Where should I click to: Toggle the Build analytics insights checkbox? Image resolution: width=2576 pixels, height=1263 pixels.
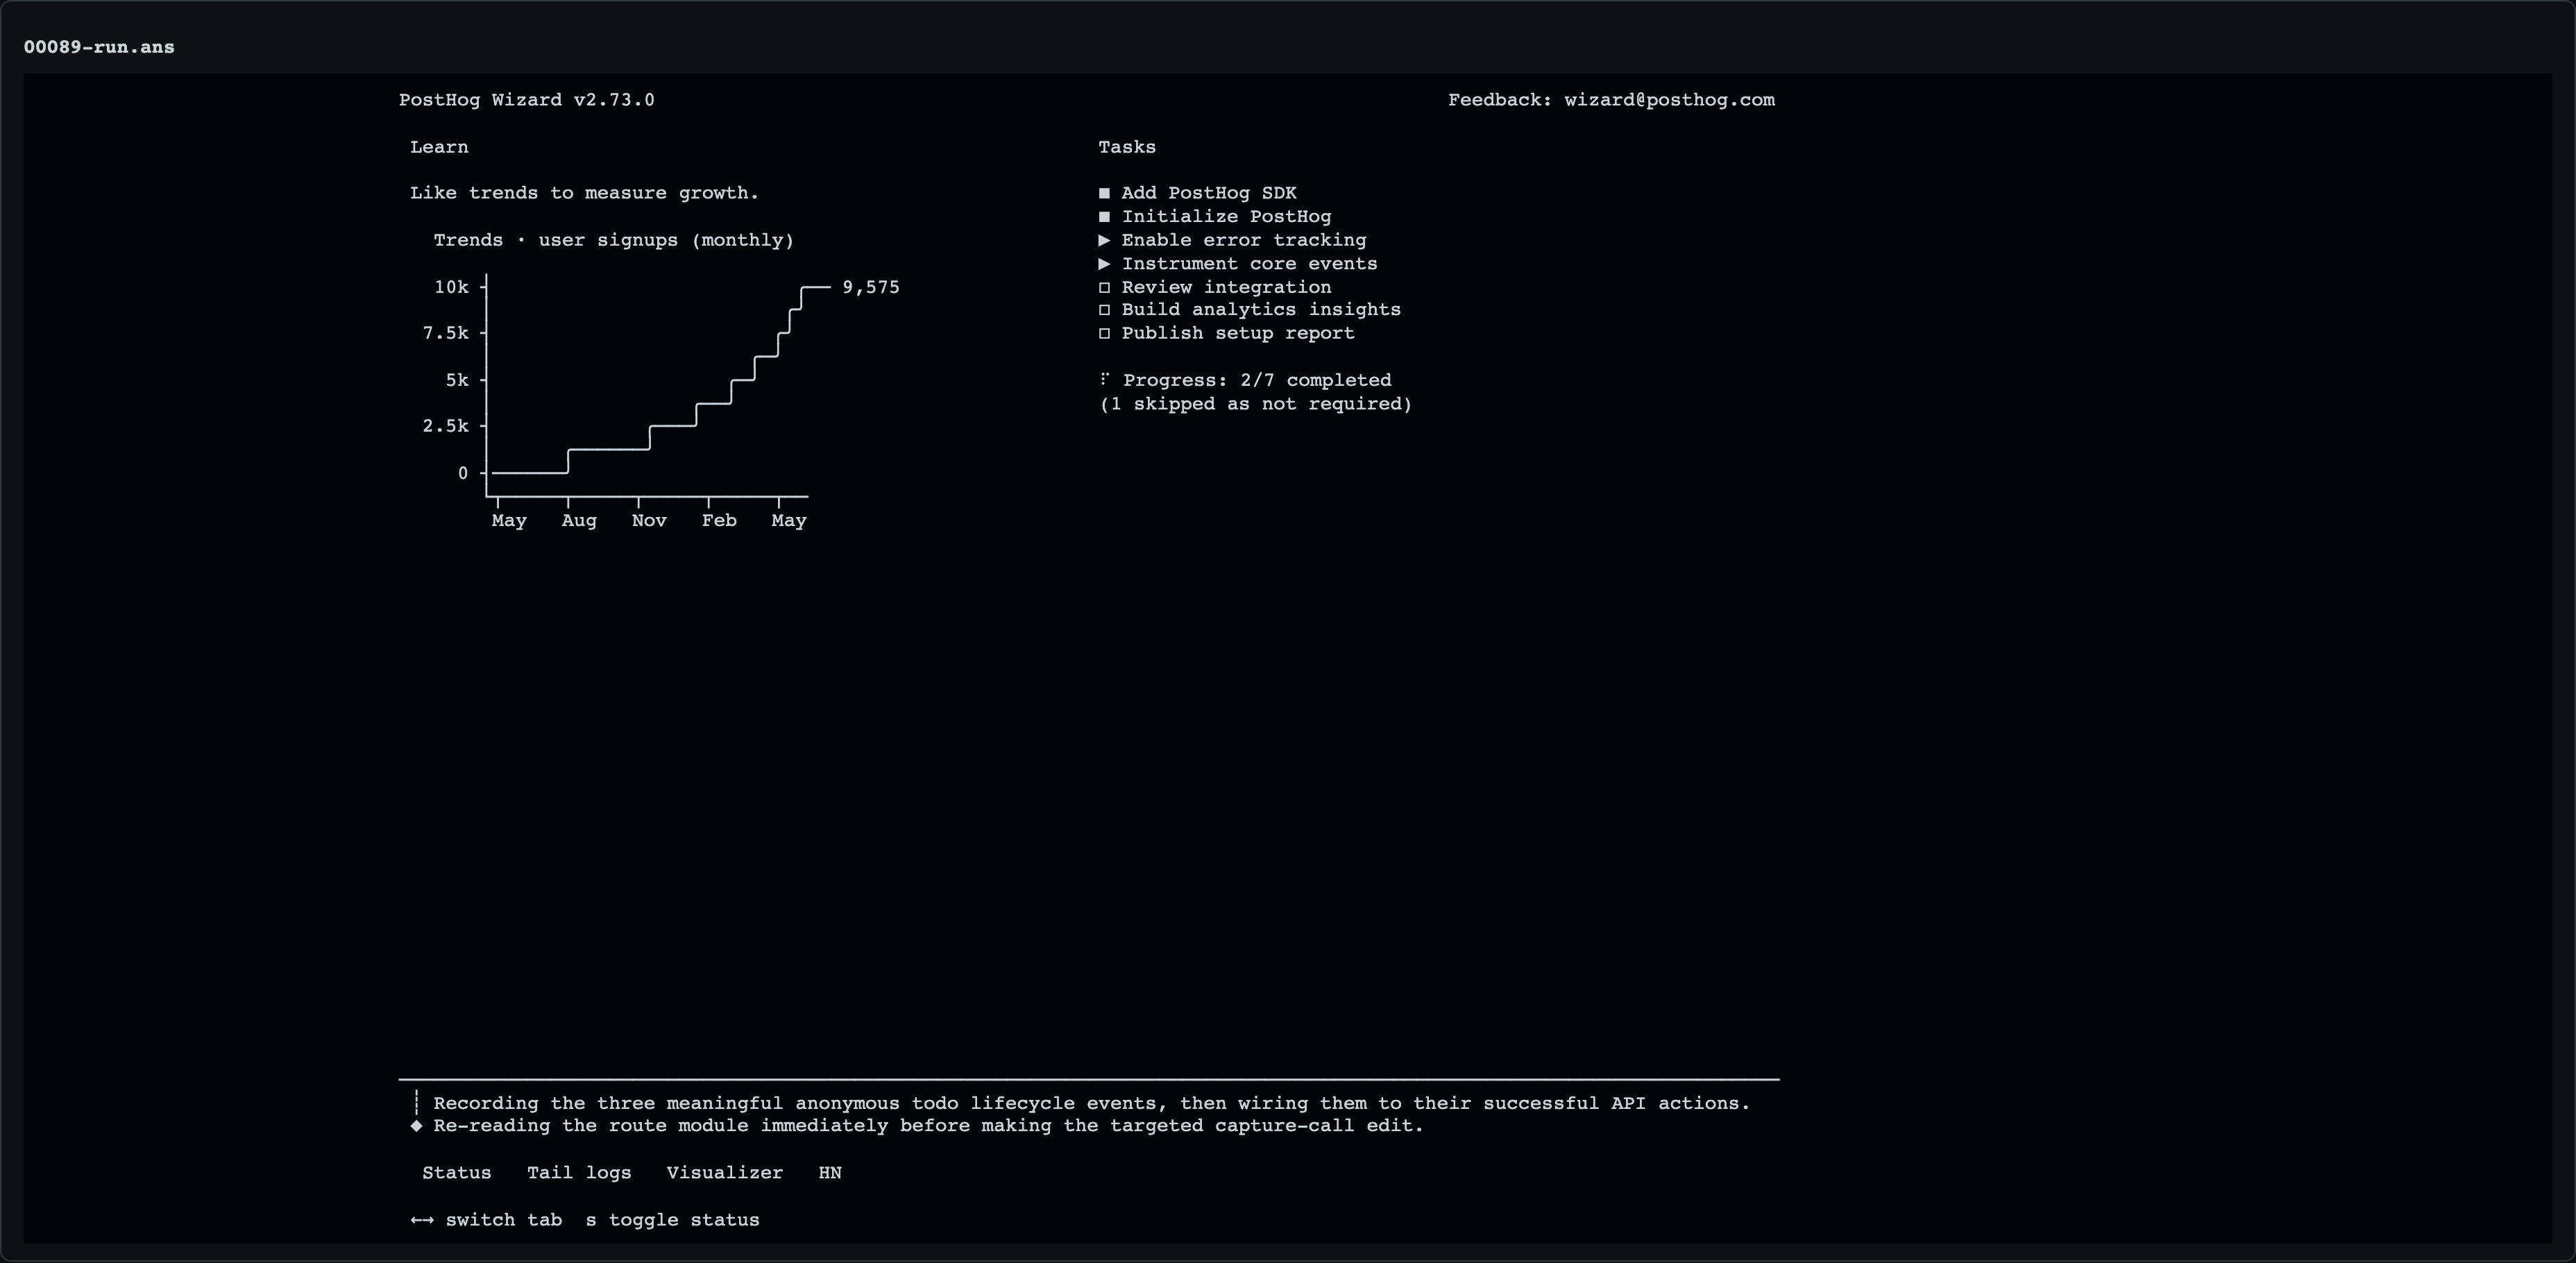(x=1104, y=310)
